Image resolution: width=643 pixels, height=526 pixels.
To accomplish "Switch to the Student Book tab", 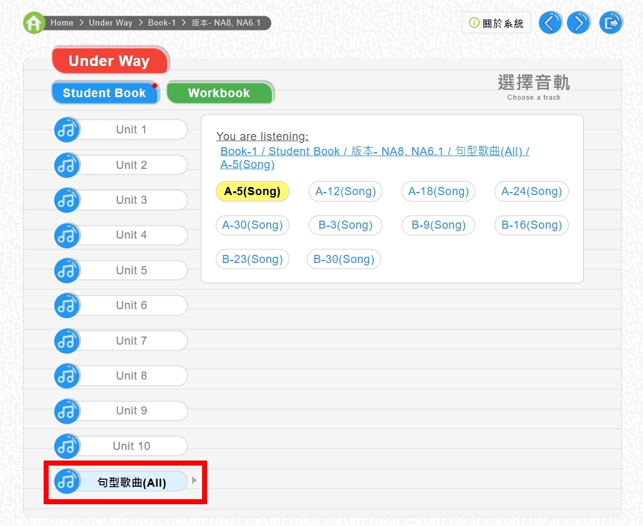I will pyautogui.click(x=105, y=93).
